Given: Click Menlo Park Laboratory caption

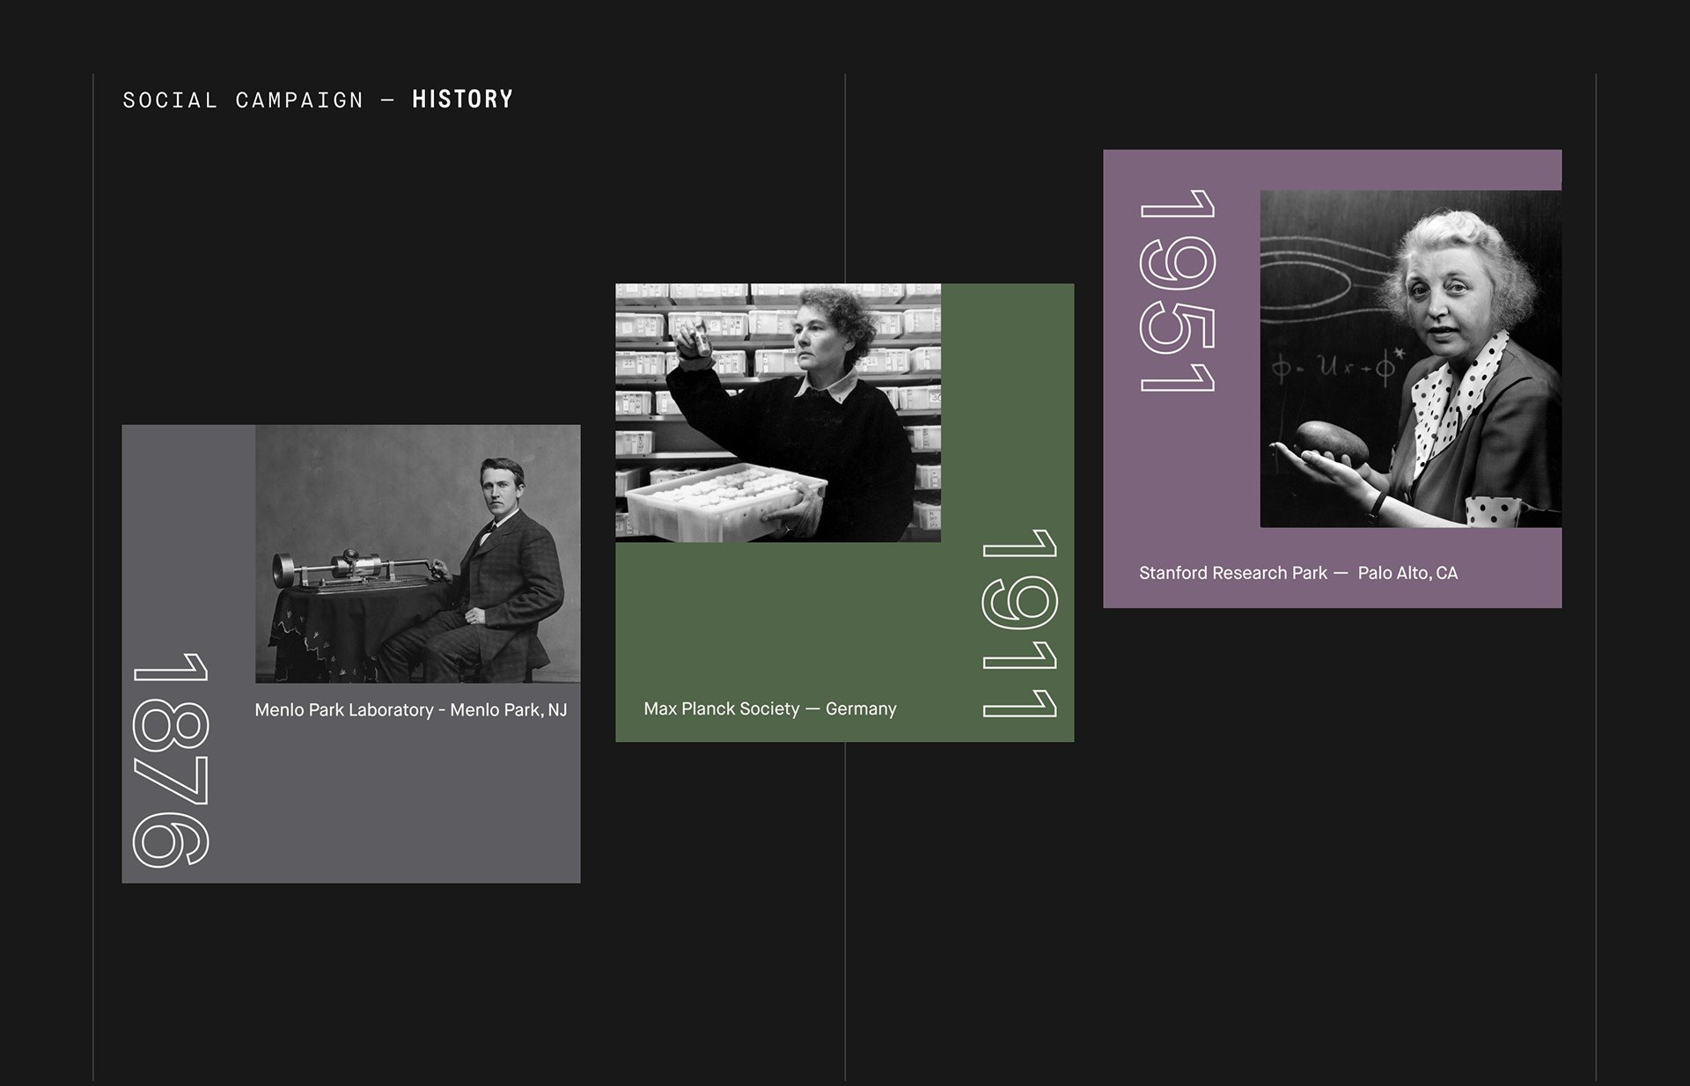Looking at the screenshot, I should [x=410, y=709].
